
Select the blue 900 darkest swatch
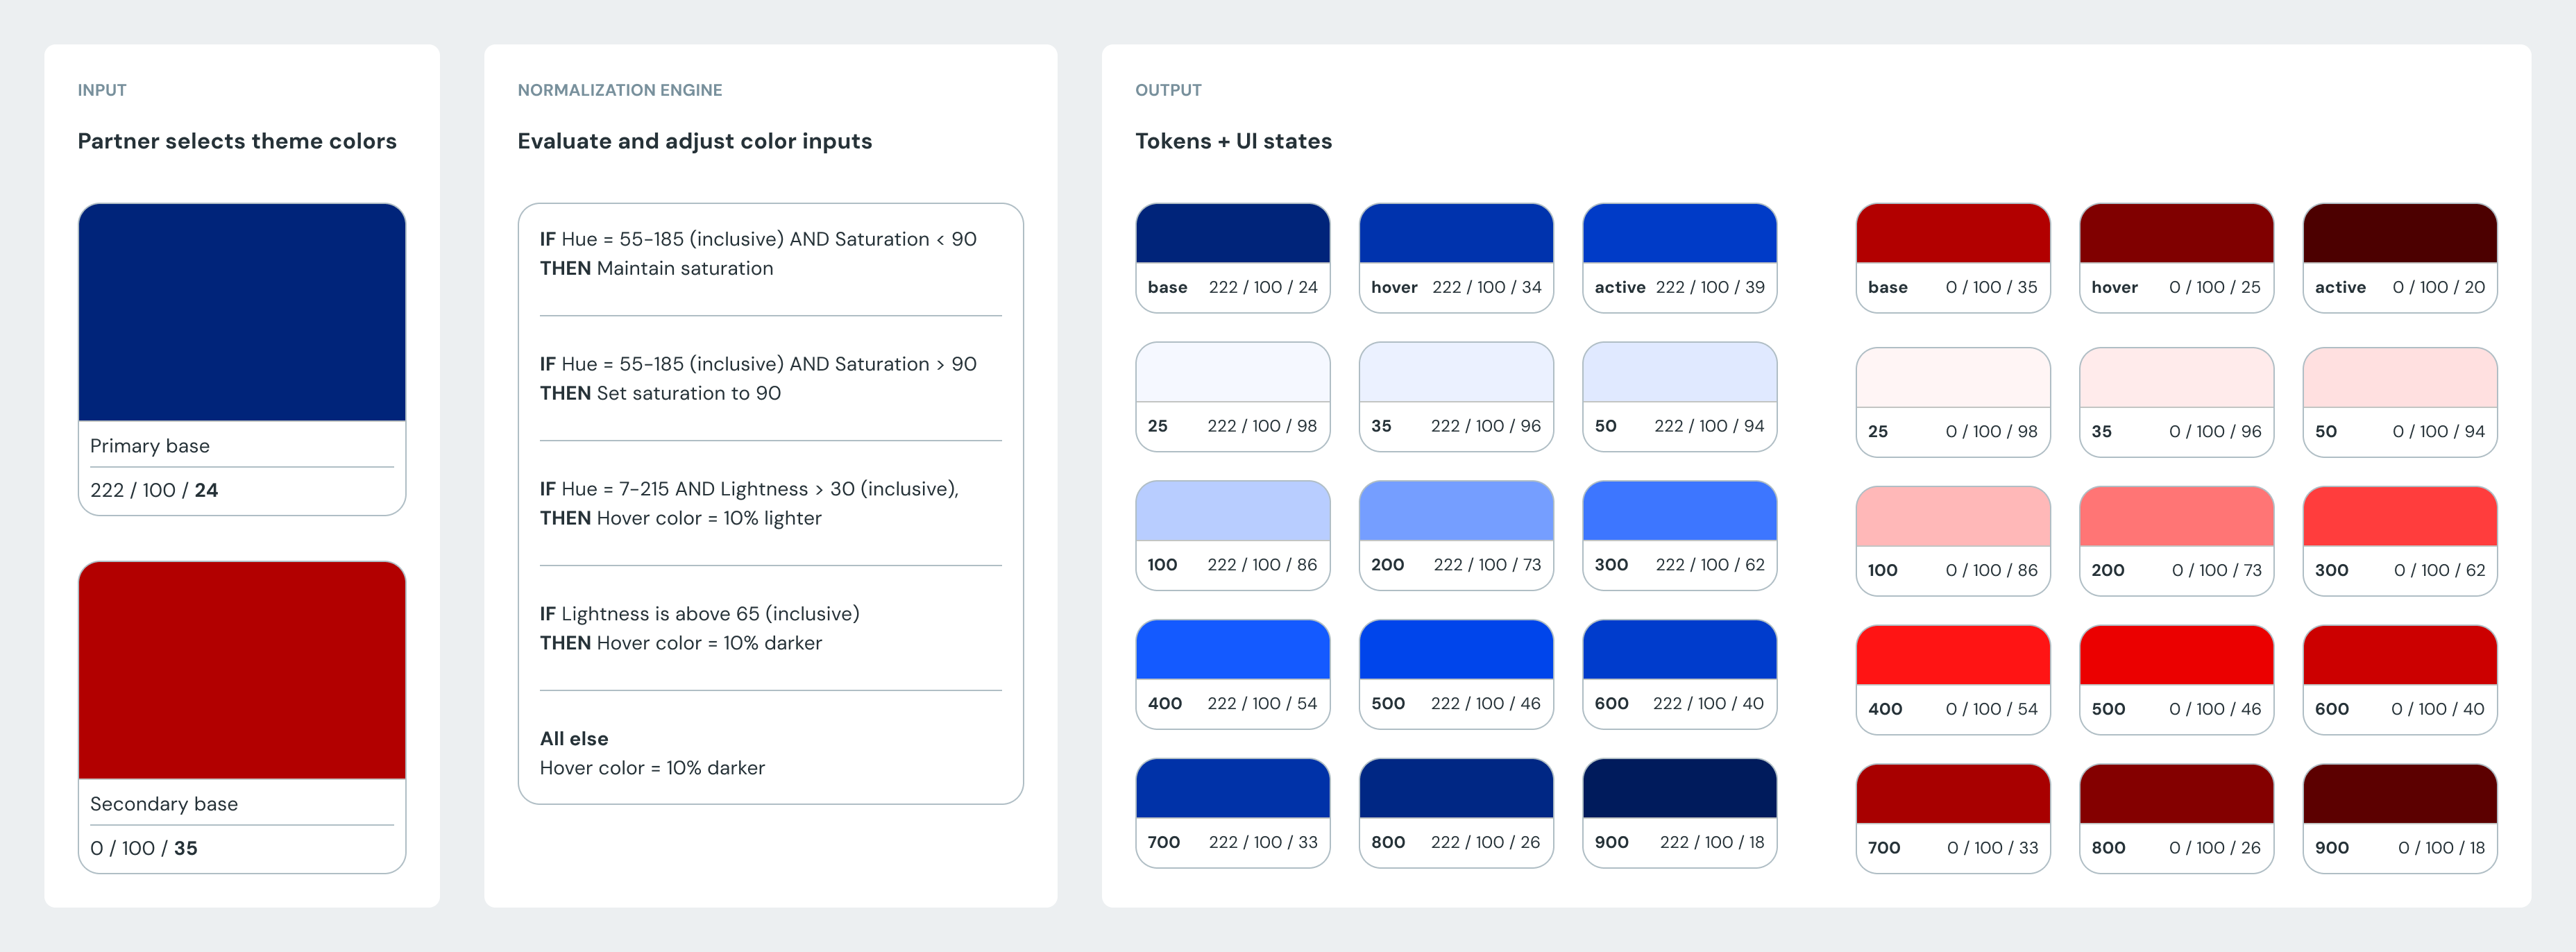tap(1679, 790)
